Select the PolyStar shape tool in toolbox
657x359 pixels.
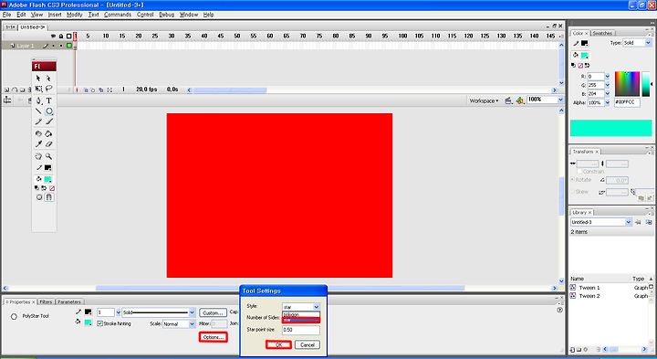click(49, 111)
